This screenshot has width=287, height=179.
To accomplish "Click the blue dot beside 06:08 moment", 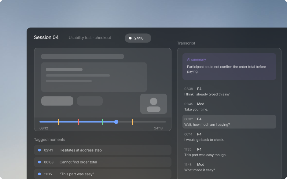I will [x=39, y=162].
